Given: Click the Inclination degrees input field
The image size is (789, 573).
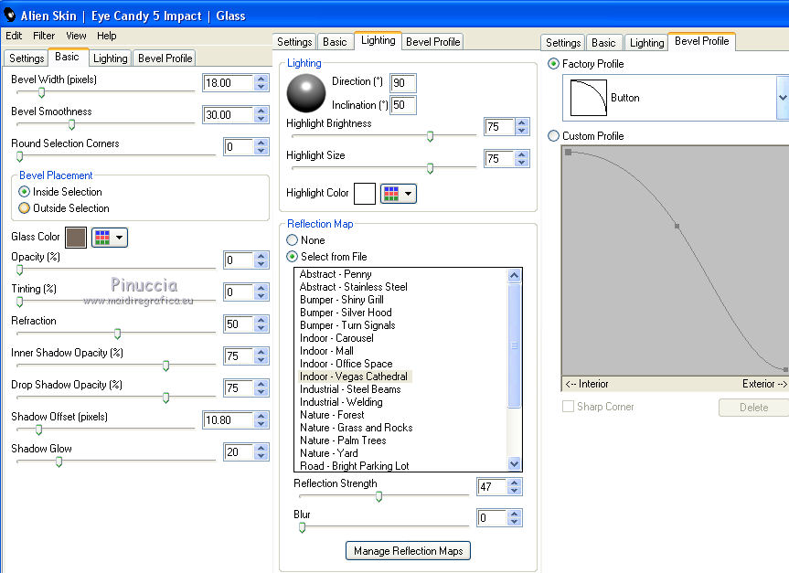Looking at the screenshot, I should click(403, 105).
